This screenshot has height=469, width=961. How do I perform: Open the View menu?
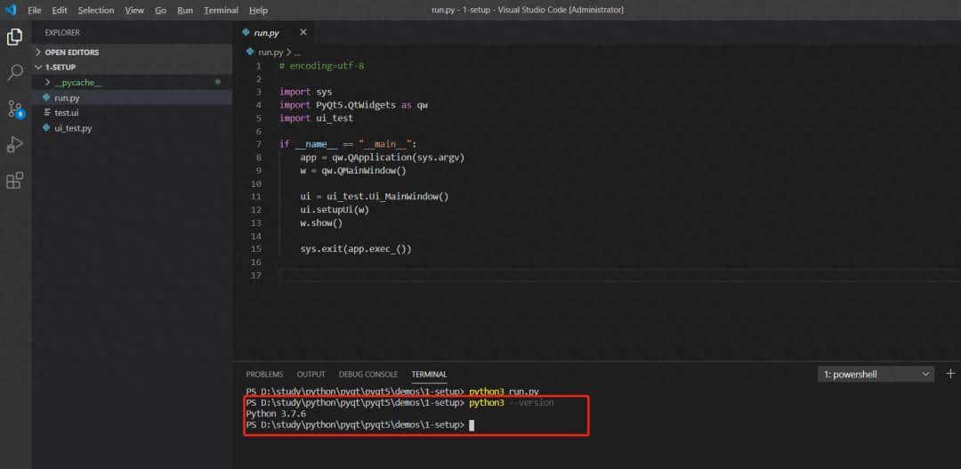click(134, 11)
